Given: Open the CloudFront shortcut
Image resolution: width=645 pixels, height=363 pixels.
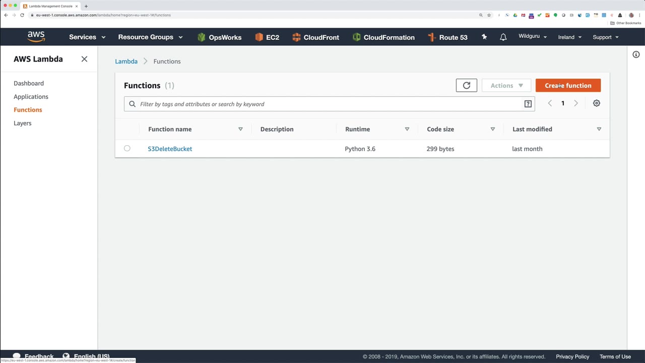Looking at the screenshot, I should pos(315,37).
